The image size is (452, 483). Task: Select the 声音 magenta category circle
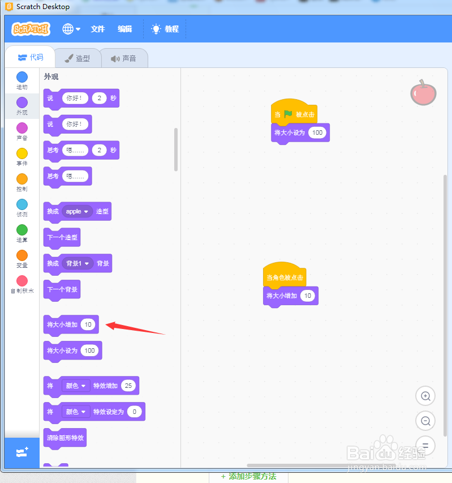[x=22, y=128]
